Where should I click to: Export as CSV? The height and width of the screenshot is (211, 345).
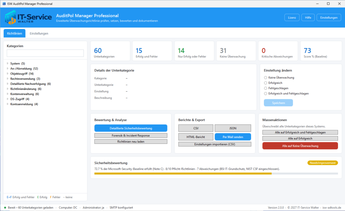tap(196, 128)
